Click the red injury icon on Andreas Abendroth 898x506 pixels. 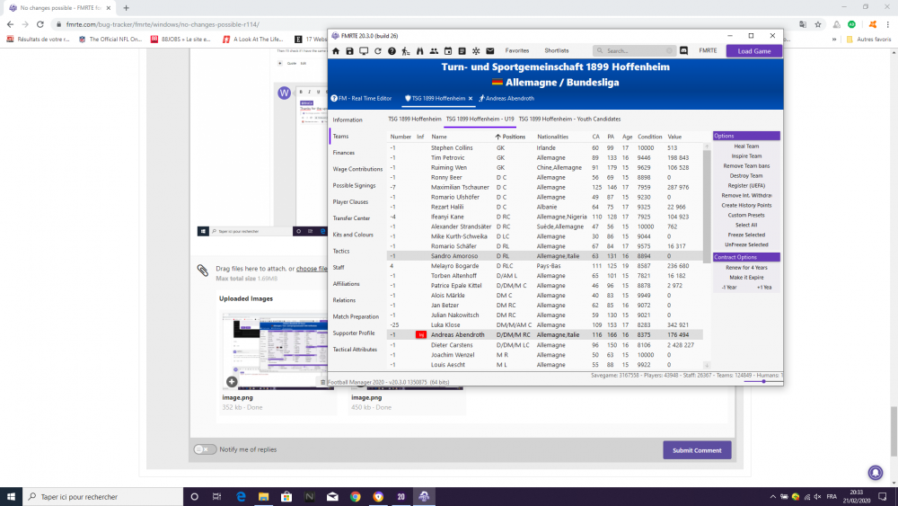pyautogui.click(x=421, y=334)
